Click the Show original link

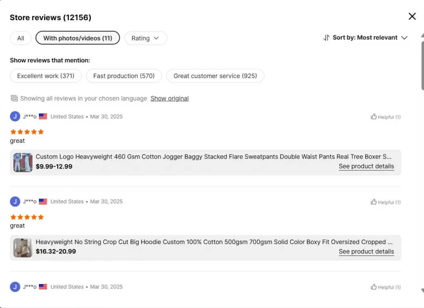point(169,98)
